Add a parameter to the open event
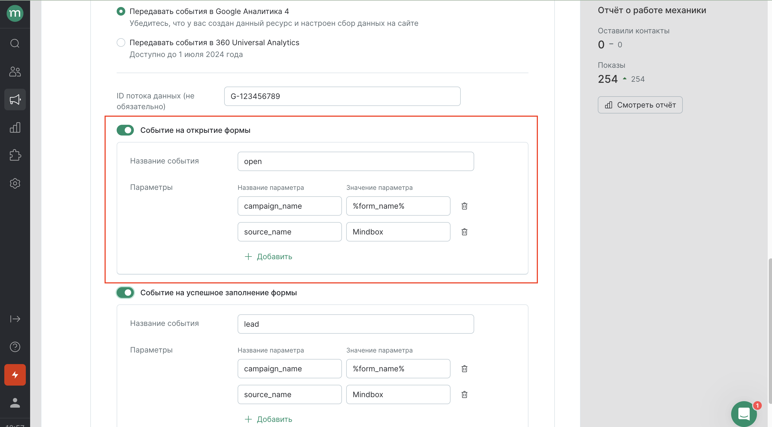 (268, 257)
